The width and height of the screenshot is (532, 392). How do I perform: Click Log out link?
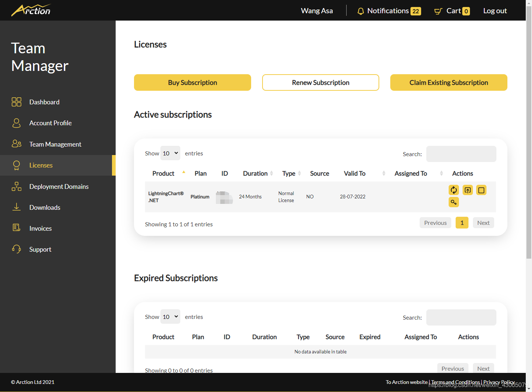495,11
